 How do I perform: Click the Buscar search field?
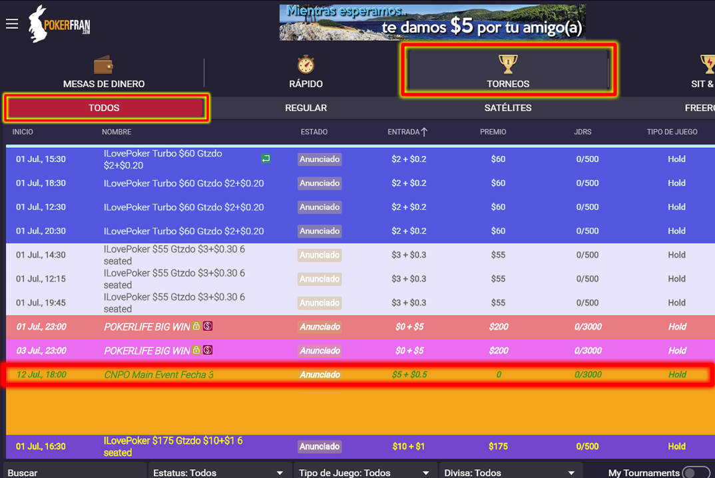[75, 471]
